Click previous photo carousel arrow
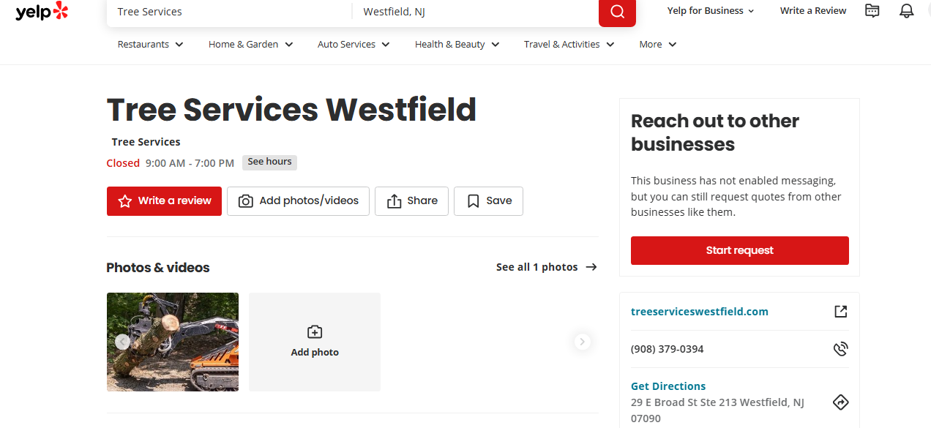Image resolution: width=931 pixels, height=428 pixels. point(122,342)
